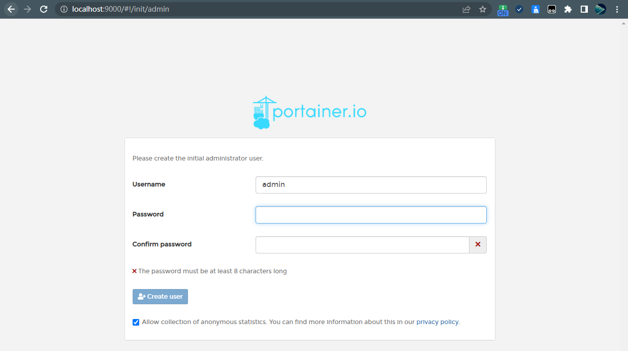Click the blue checkmark extension icon
This screenshot has height=351, width=628.
pyautogui.click(x=519, y=9)
